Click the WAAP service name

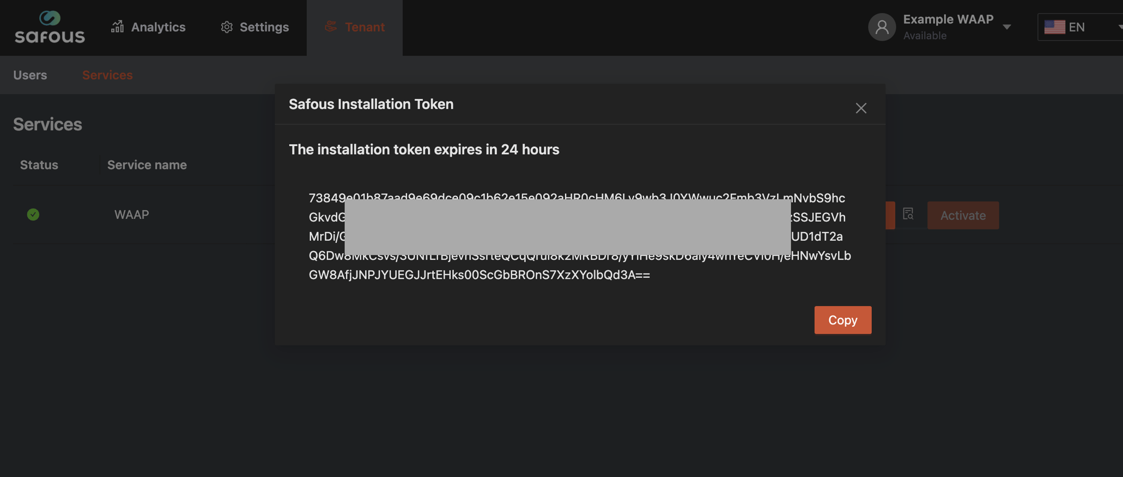coord(131,215)
